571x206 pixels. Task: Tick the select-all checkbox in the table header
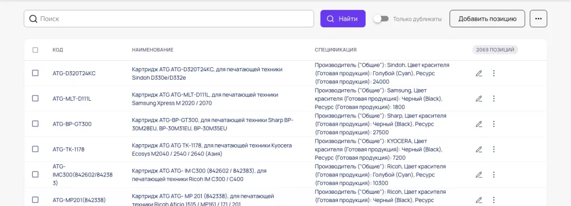pos(35,50)
